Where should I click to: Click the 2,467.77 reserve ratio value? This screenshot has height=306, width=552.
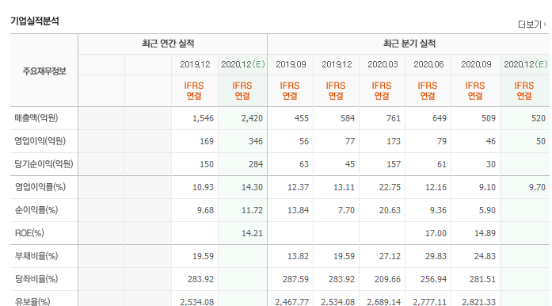292,302
